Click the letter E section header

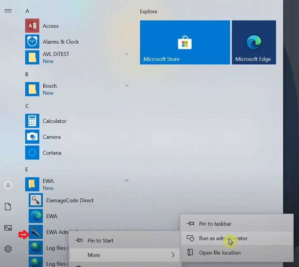(x=26, y=170)
